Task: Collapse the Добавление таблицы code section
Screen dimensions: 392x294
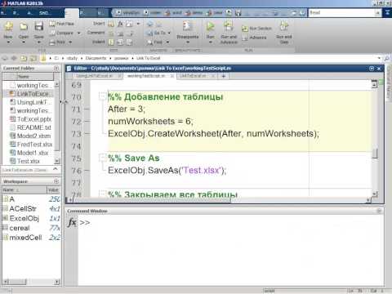Action: coord(102,96)
